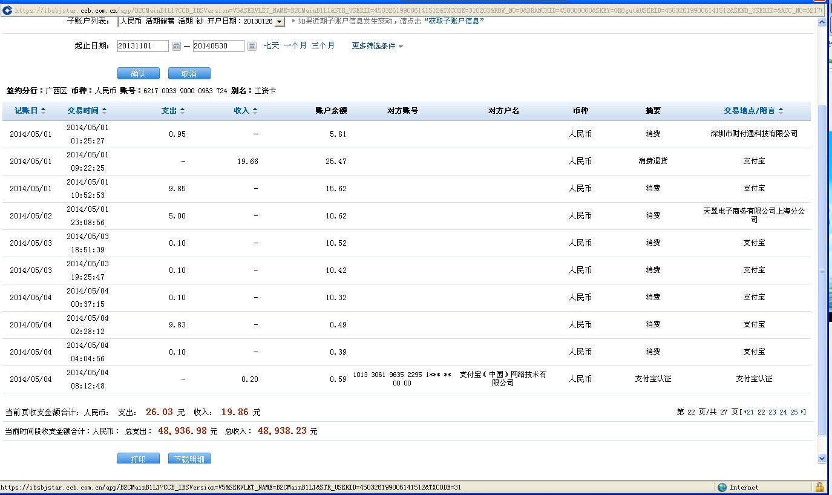Sort by 收入 column arrows
The image size is (832, 495).
tap(255, 111)
